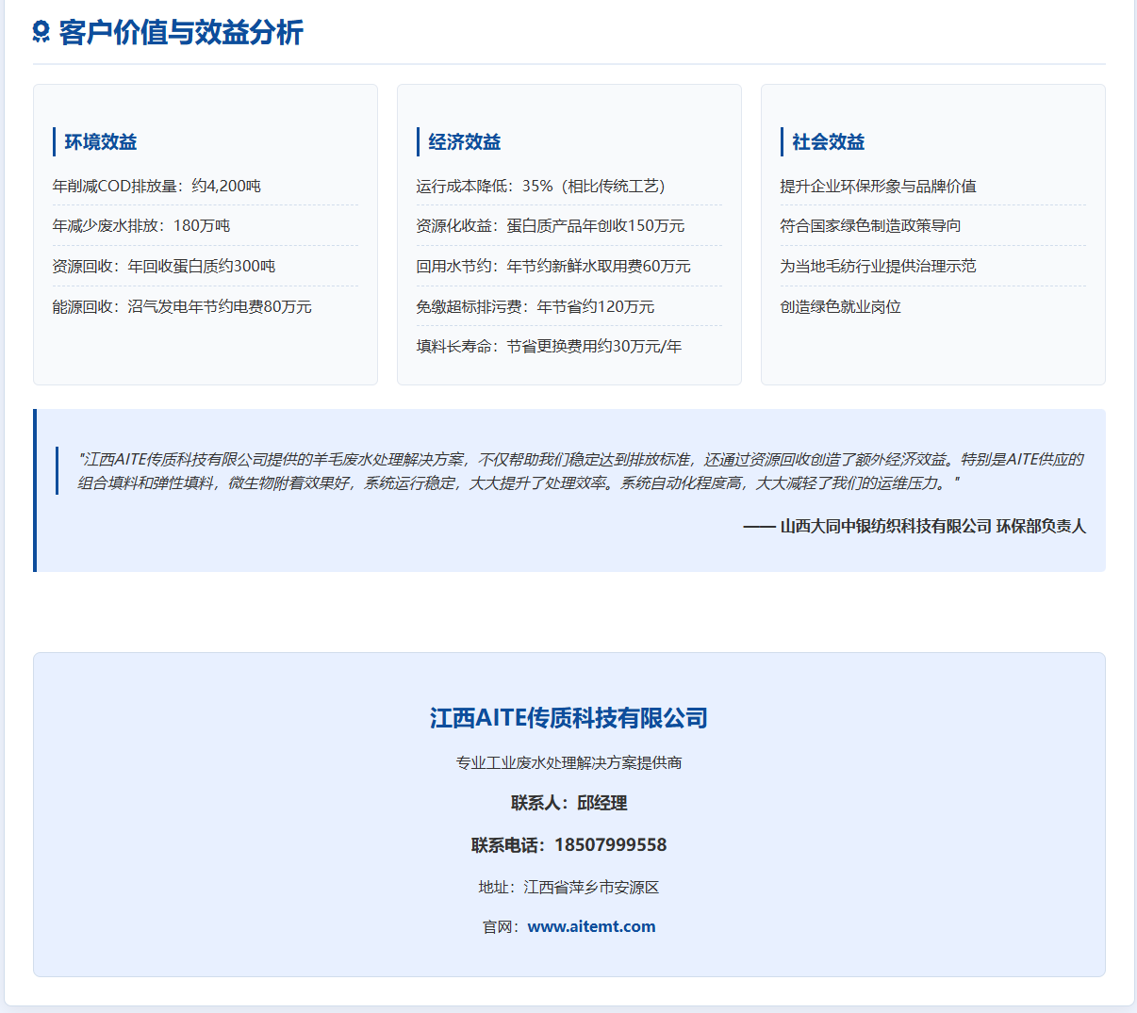This screenshot has height=1013, width=1137.
Task: Click the 免缴超标排污费 list item
Action: click(535, 306)
